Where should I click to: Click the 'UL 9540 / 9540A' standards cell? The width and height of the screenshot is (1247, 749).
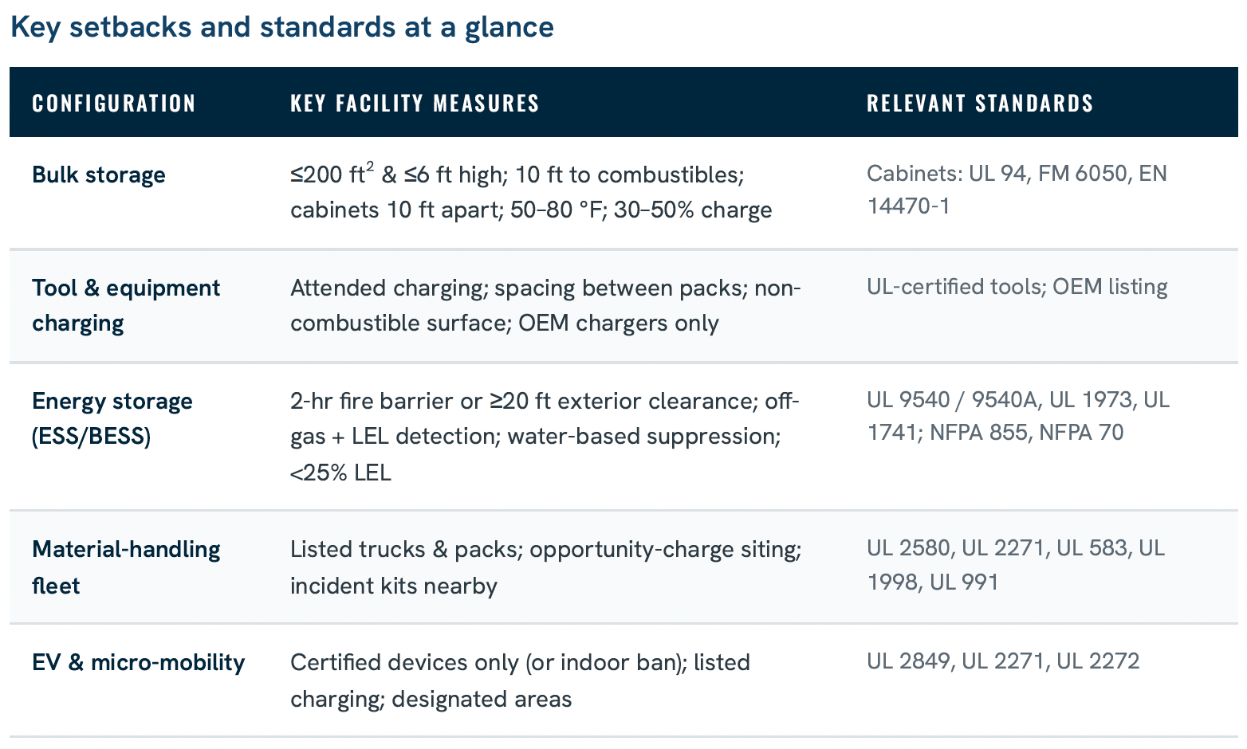click(x=1018, y=416)
